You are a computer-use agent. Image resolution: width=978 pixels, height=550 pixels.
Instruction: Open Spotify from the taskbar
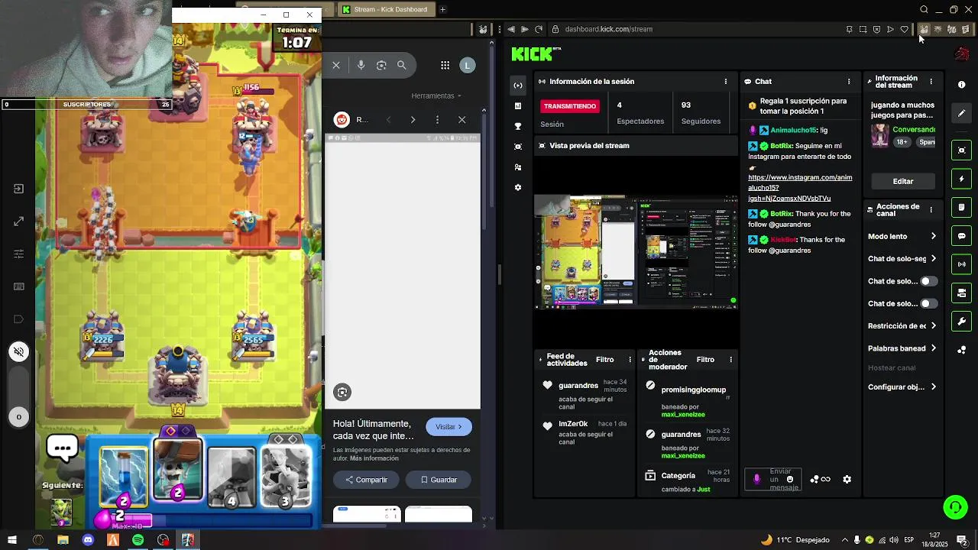[138, 540]
